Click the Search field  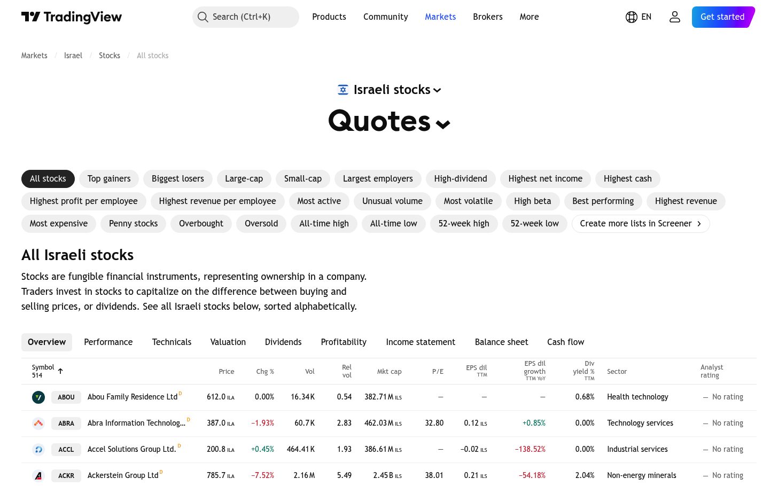coord(246,17)
